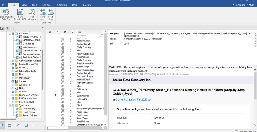Click the Search field under From header

click(88, 36)
